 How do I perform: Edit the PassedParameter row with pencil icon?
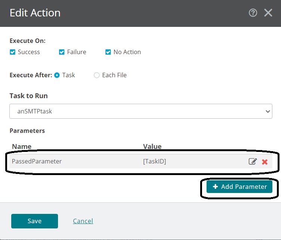[x=253, y=161]
